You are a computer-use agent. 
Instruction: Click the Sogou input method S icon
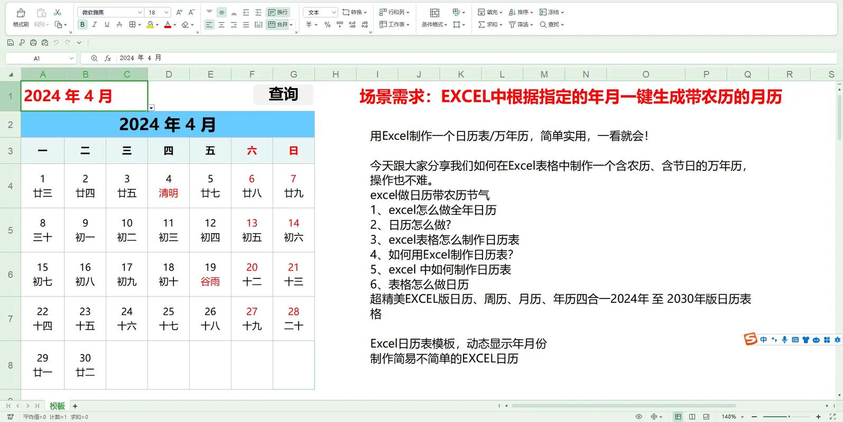[x=751, y=339]
